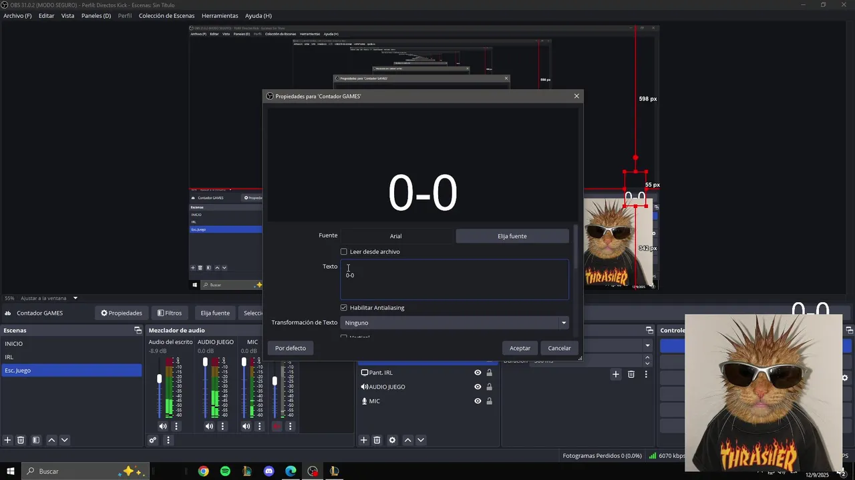This screenshot has width=855, height=480.
Task: Uncheck Habilitar Antialiasing
Action: tap(344, 307)
